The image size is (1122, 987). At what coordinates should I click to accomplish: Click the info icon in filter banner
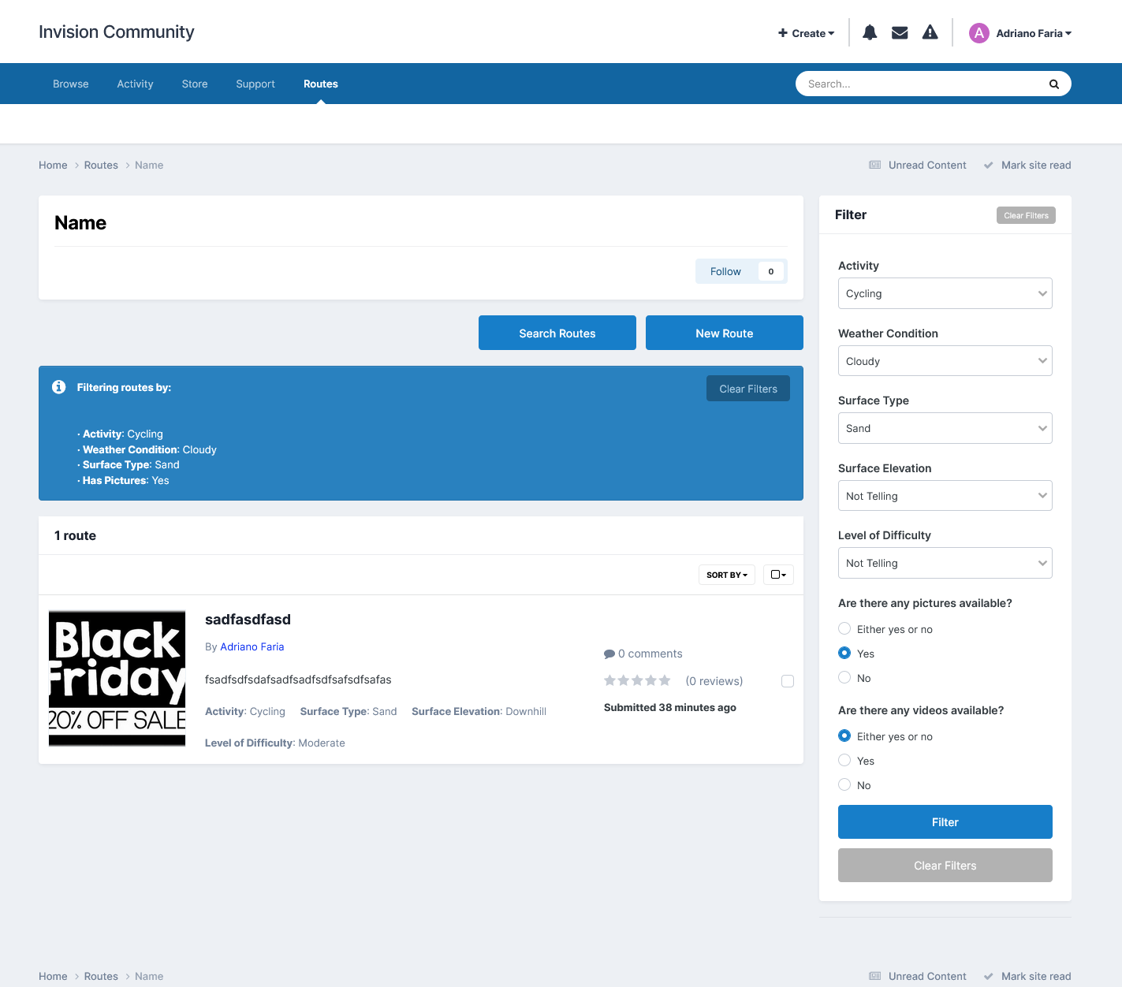click(59, 387)
